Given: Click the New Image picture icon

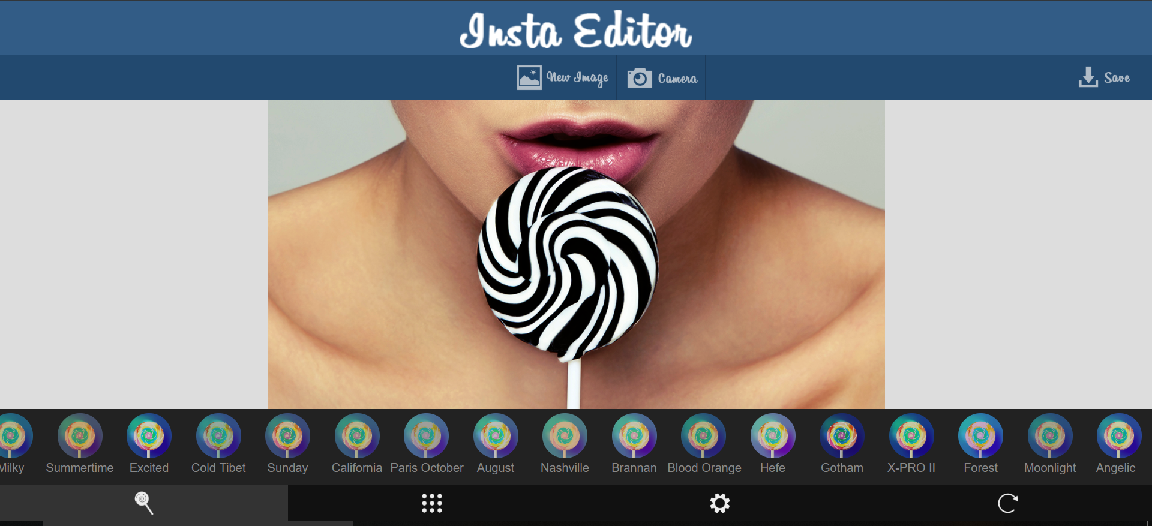Looking at the screenshot, I should click(x=529, y=78).
